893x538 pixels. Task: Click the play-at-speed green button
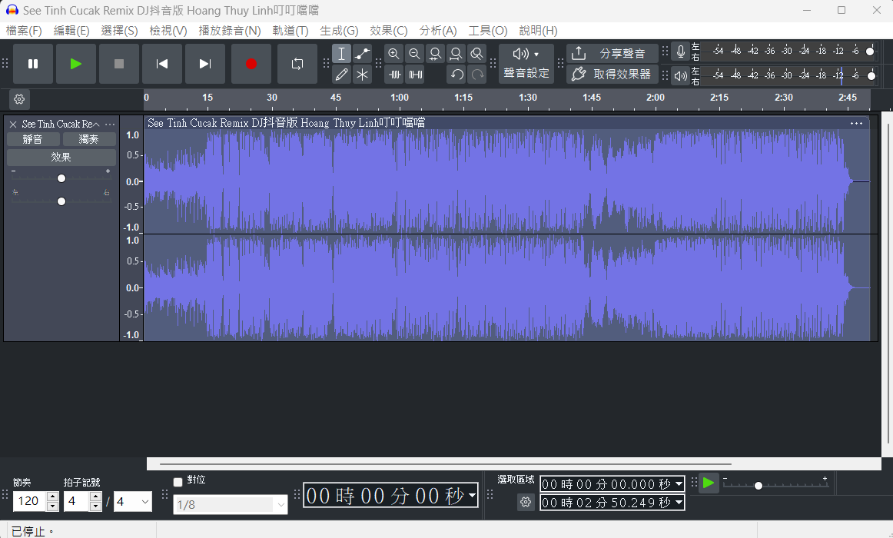point(709,483)
